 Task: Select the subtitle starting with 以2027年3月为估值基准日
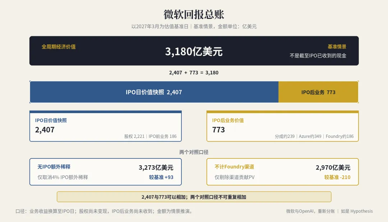click(x=194, y=27)
